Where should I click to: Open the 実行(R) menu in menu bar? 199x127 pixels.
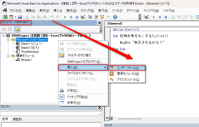pyautogui.click(x=103, y=11)
